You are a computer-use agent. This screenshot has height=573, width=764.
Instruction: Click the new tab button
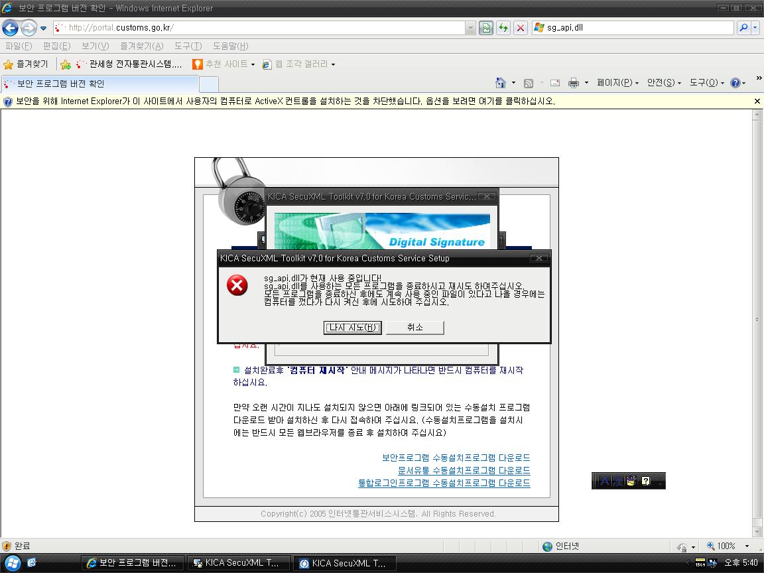[x=209, y=84]
